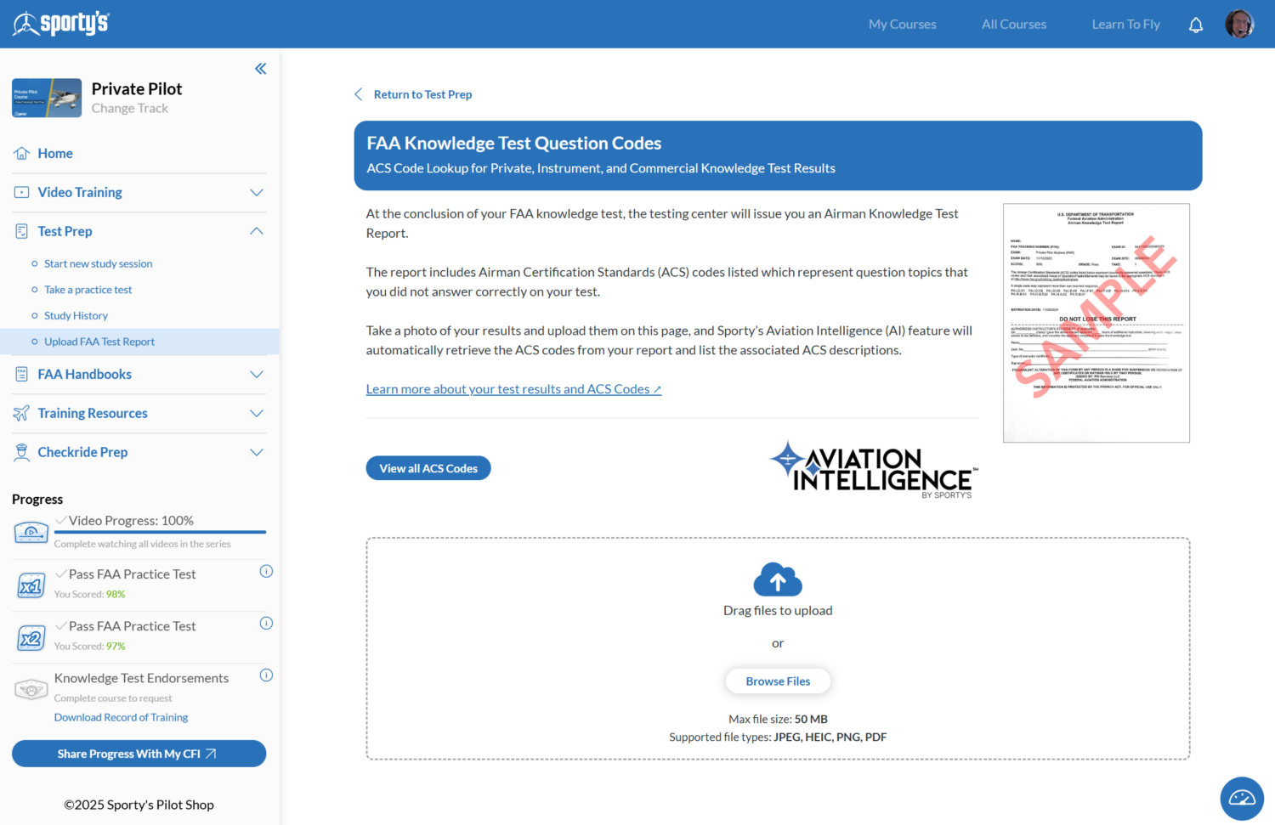Image resolution: width=1275 pixels, height=825 pixels.
Task: Click View all ACS Codes
Action: click(428, 467)
